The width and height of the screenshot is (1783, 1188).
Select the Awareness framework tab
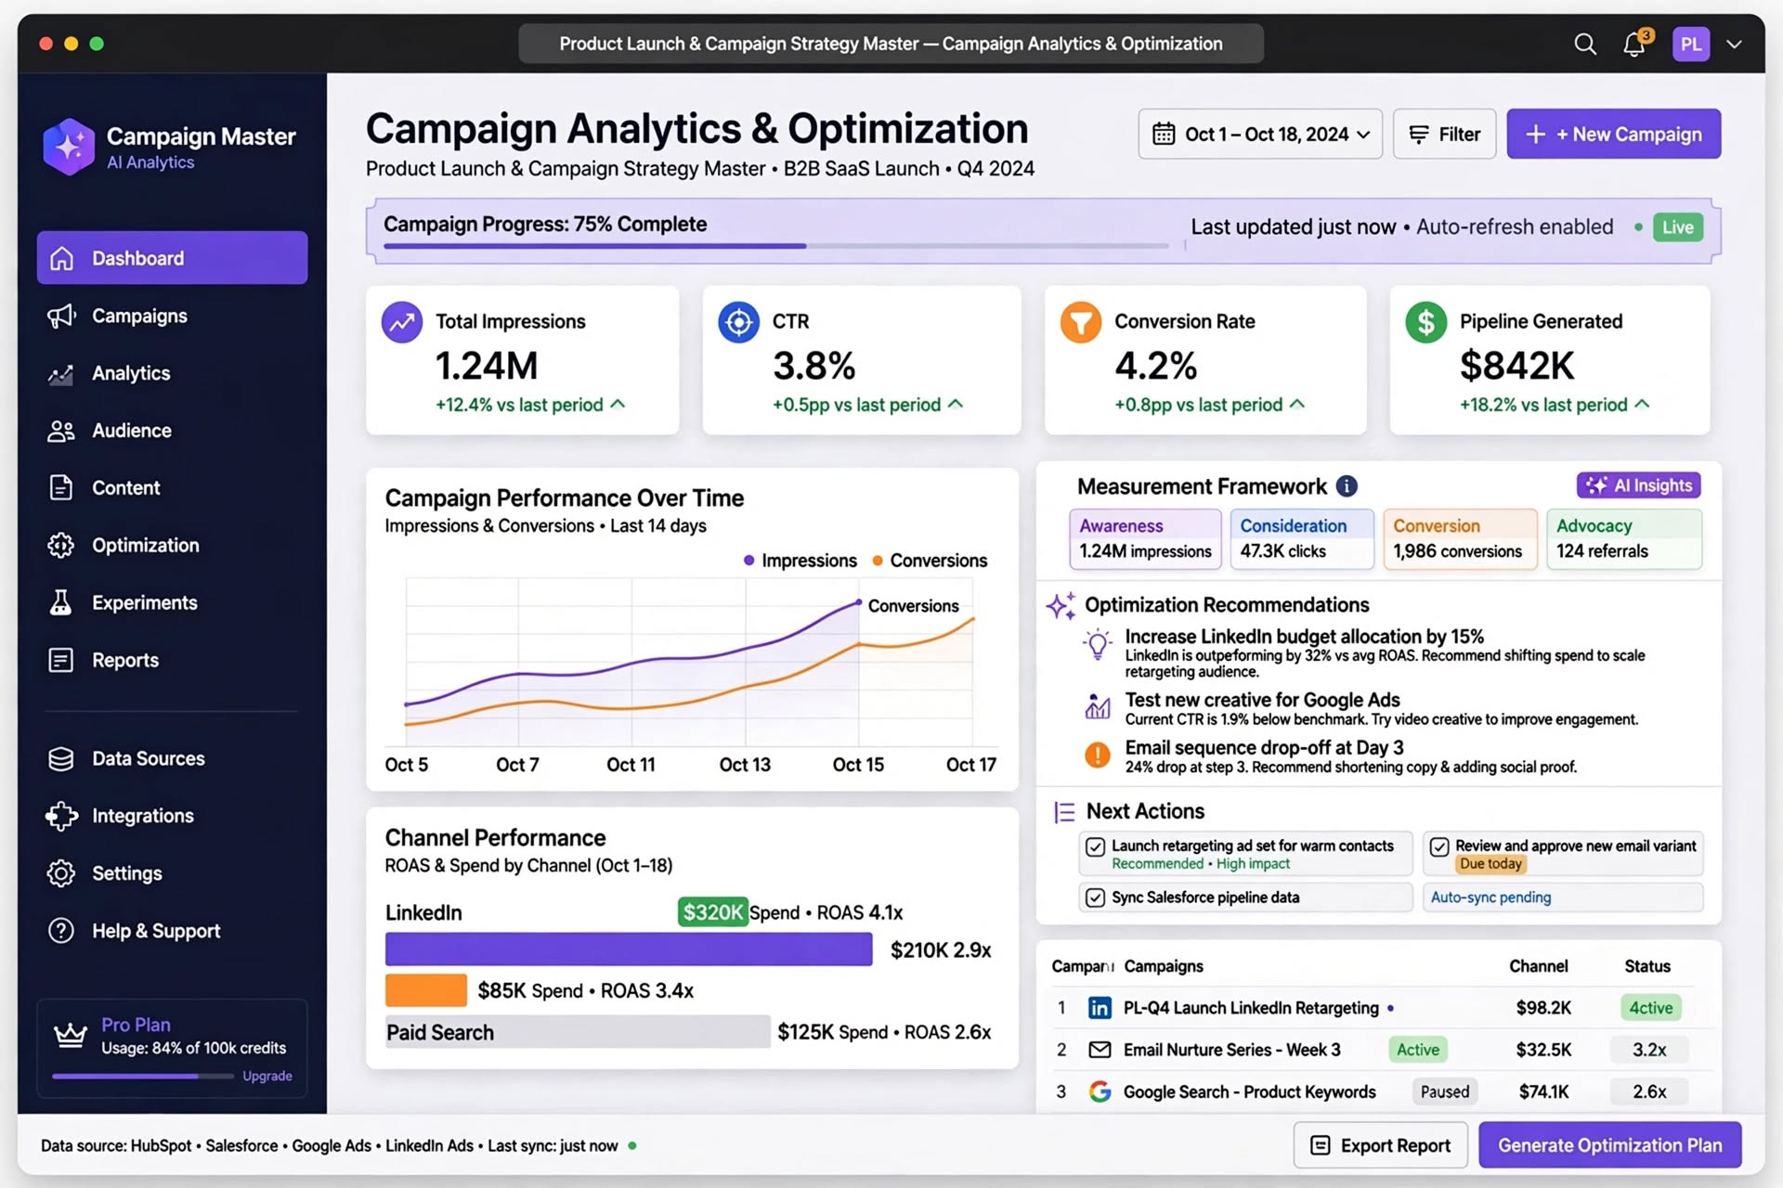1145,538
